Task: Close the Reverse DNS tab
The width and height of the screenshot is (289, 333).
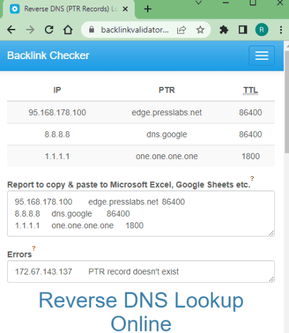Action: click(x=125, y=9)
